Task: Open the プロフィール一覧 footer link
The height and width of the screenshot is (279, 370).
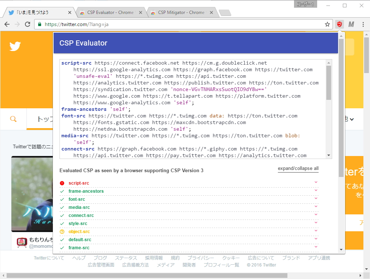Action: click(221, 265)
